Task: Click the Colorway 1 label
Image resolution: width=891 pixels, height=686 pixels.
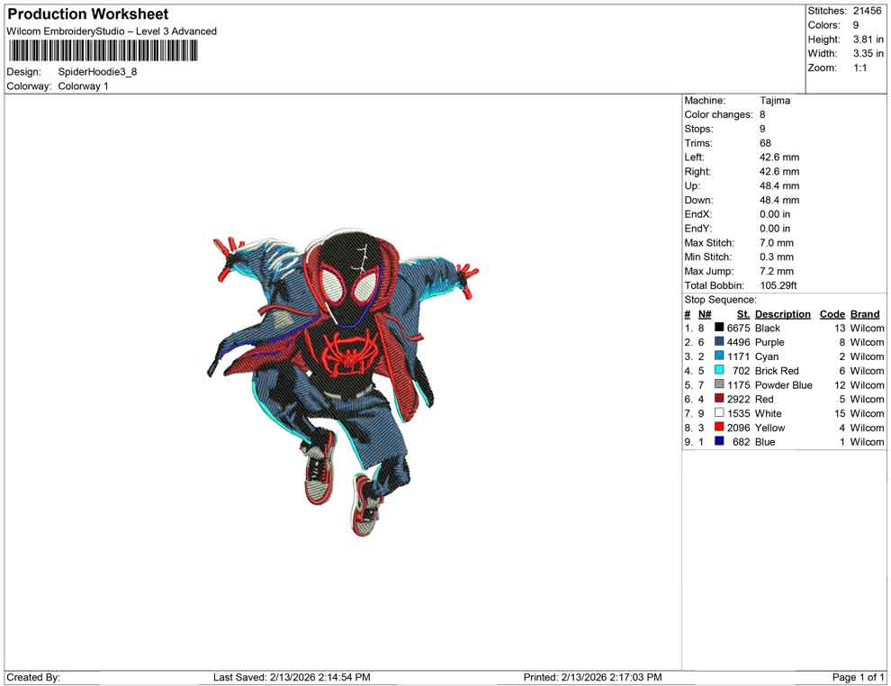Action: 82,86
